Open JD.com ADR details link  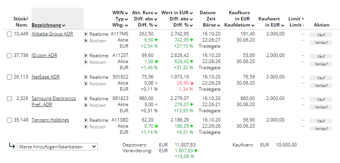(44, 55)
